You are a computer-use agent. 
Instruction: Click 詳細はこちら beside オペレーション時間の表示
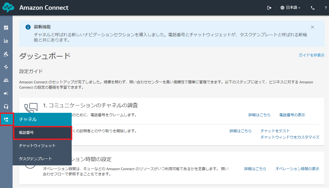click(x=255, y=169)
